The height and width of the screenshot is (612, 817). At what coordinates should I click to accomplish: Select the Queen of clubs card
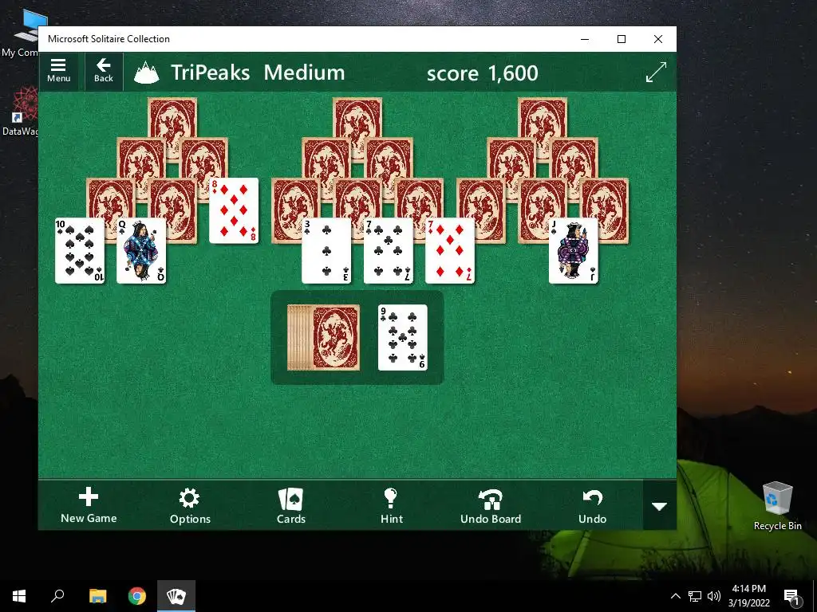[141, 251]
